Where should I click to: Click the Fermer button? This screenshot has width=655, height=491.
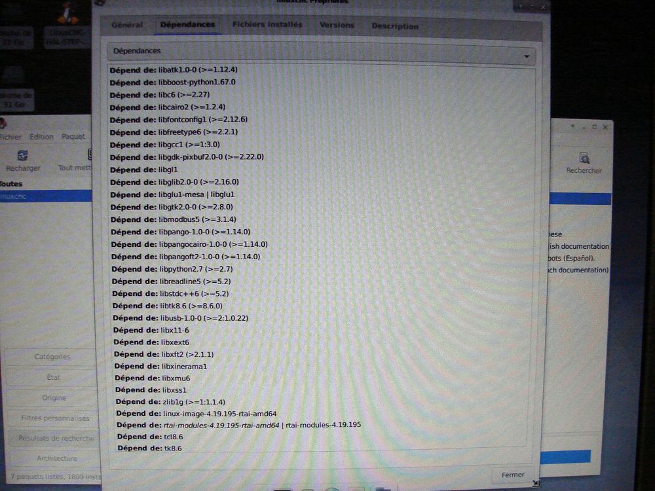513,475
